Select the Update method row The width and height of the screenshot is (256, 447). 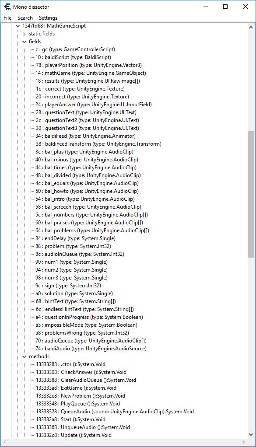click(x=74, y=435)
